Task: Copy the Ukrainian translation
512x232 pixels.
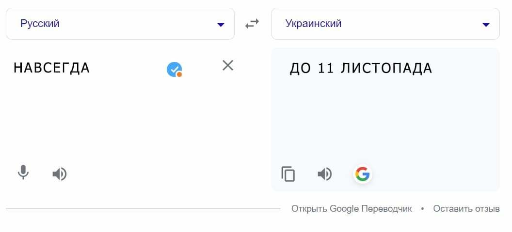Action: [x=288, y=174]
